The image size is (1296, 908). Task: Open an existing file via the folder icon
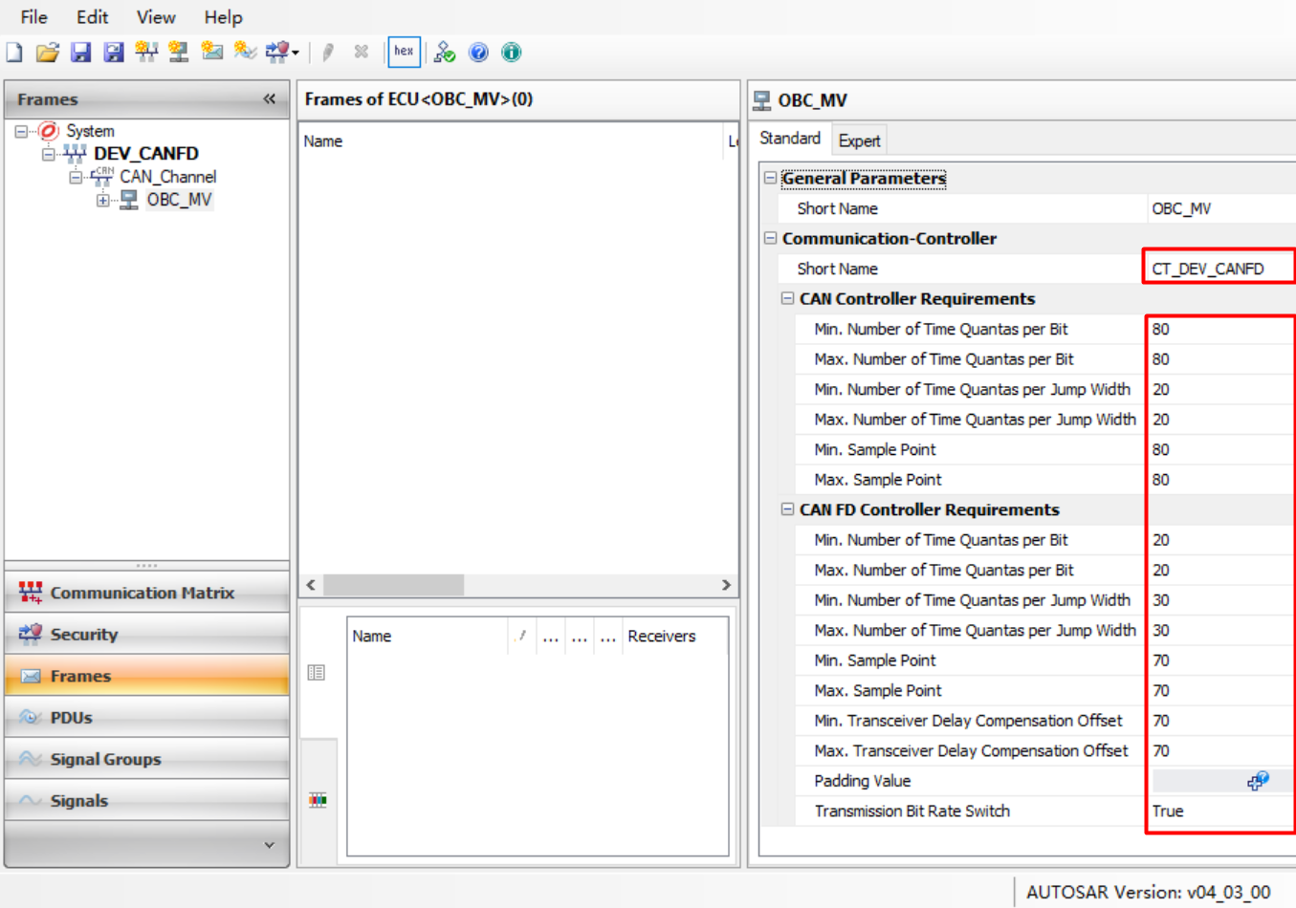(47, 52)
